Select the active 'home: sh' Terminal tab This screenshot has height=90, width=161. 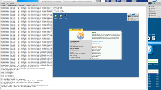34,5
